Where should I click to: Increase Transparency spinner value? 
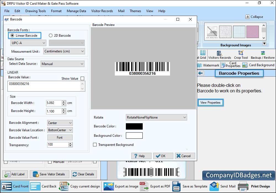70,143
